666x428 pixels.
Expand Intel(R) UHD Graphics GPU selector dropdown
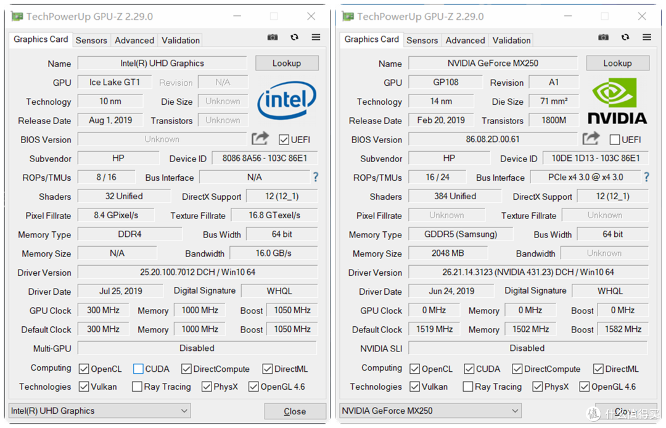click(x=100, y=411)
